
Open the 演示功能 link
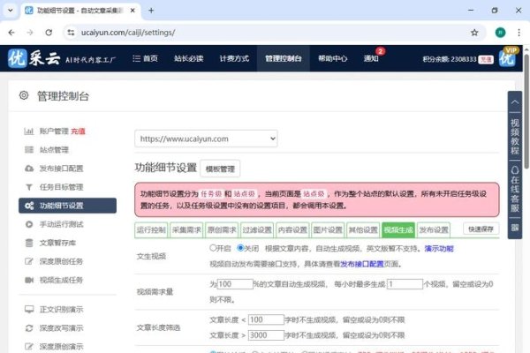click(439, 249)
